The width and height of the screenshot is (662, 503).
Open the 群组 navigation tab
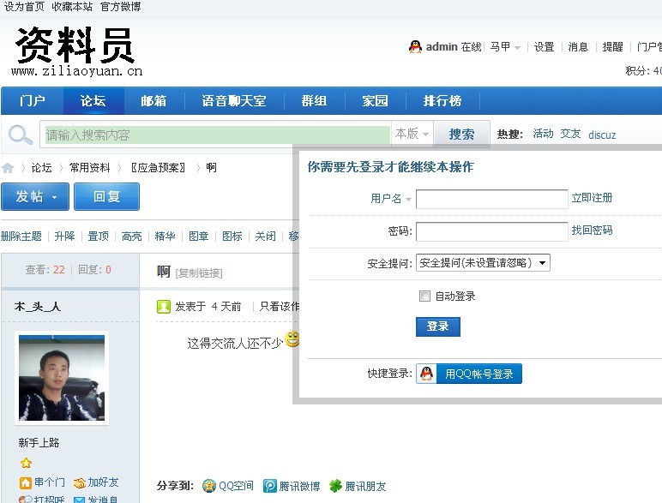314,101
